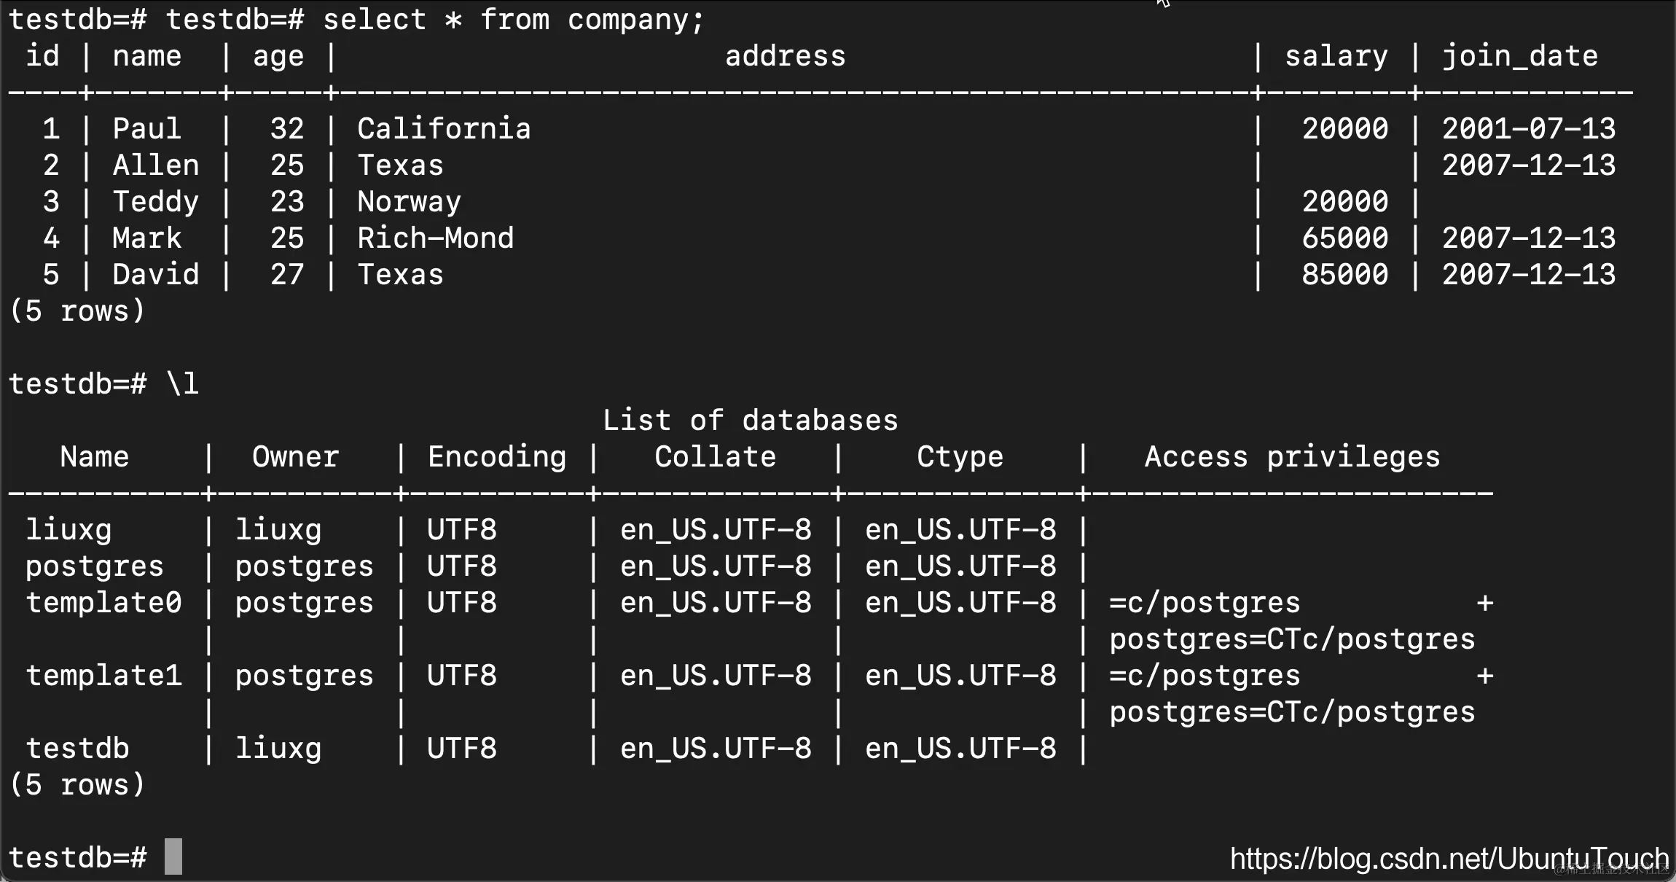This screenshot has height=882, width=1676.
Task: Click the join date 2001-07-13
Action: tap(1528, 129)
